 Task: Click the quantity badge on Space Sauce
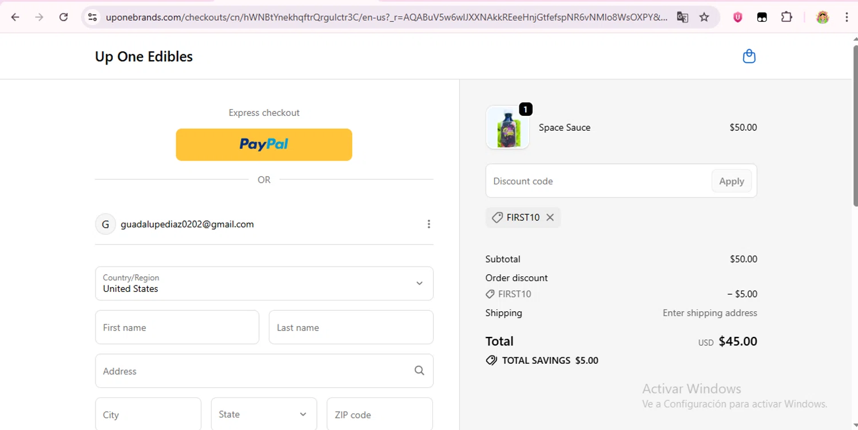click(526, 109)
